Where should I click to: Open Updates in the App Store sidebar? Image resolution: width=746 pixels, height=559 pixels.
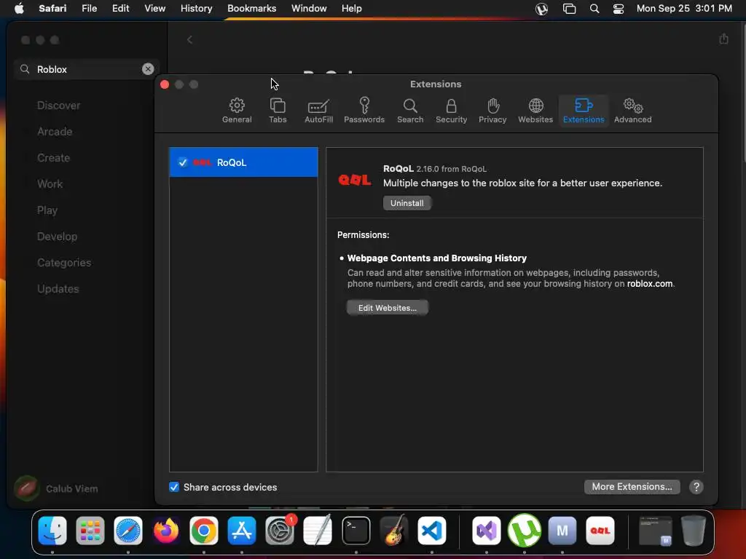pyautogui.click(x=58, y=288)
